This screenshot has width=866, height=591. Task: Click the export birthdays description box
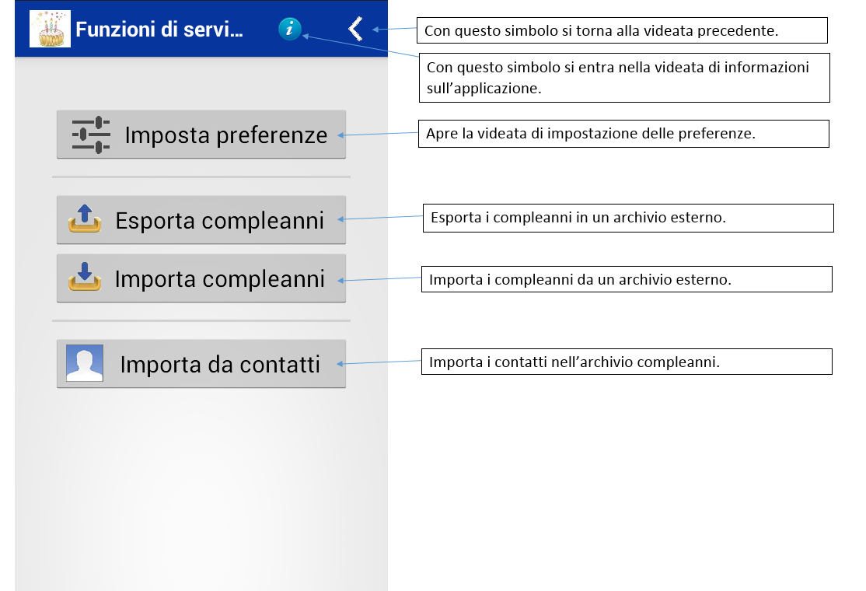tap(628, 218)
